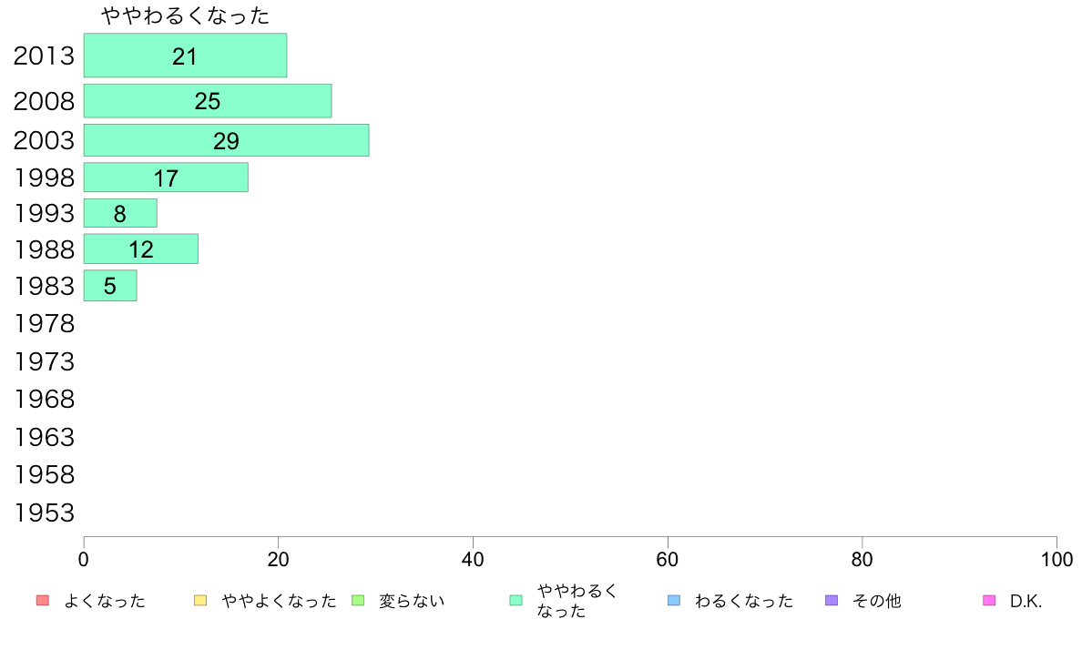Screen dimensions: 1082x670
Task: Click the green 変らない legend swatch
Action: click(357, 600)
